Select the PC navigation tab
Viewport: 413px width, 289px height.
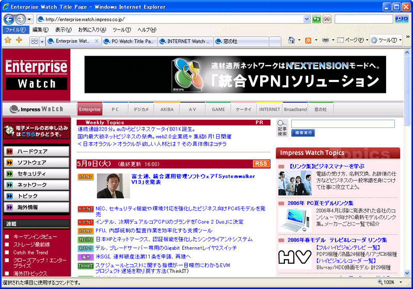(x=115, y=109)
